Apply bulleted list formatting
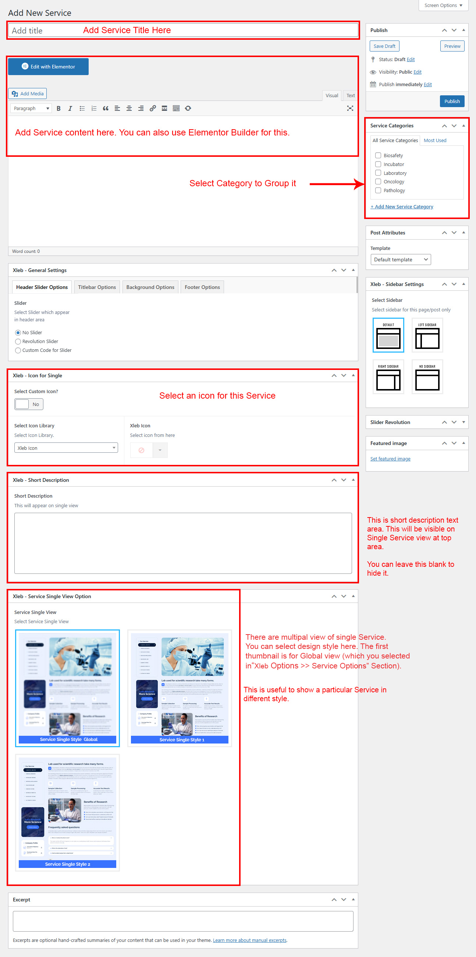 (x=82, y=109)
